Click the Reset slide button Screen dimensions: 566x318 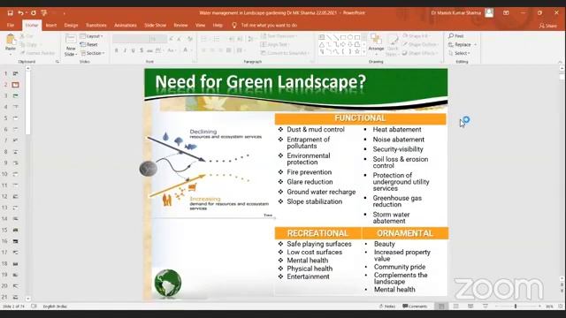point(89,45)
